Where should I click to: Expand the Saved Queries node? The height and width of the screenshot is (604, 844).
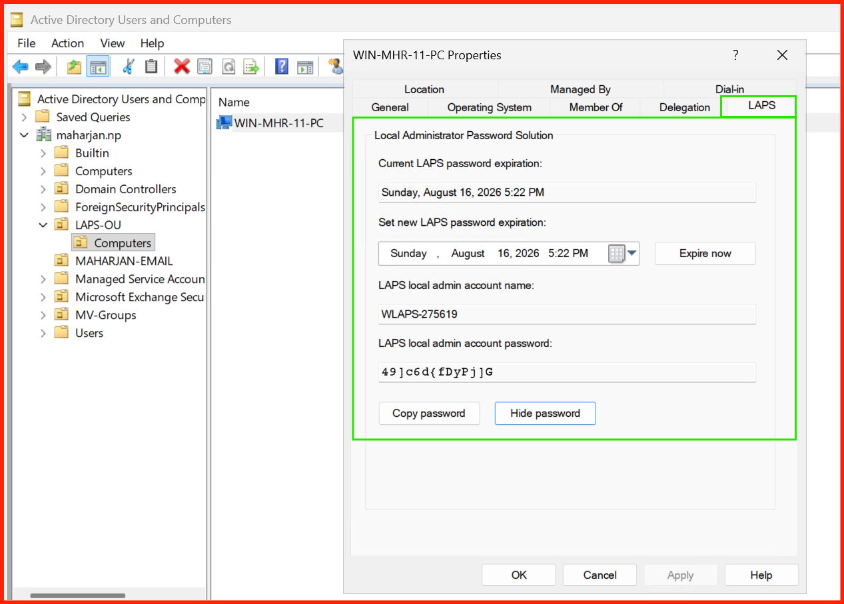pos(25,117)
